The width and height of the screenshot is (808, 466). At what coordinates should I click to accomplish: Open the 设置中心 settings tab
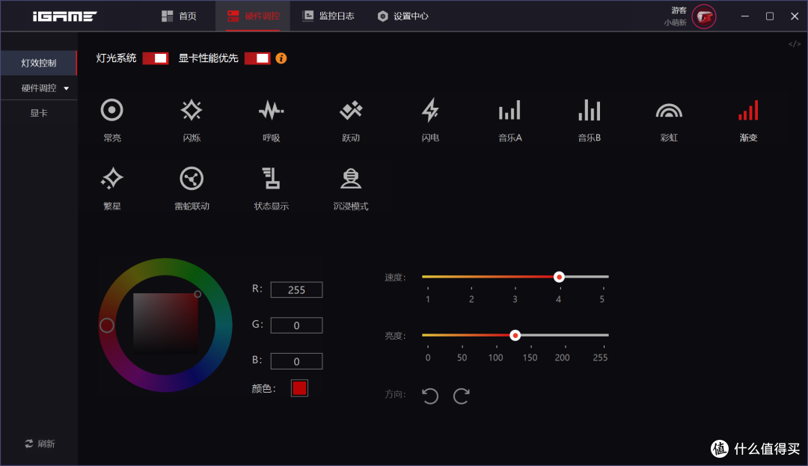(x=403, y=16)
